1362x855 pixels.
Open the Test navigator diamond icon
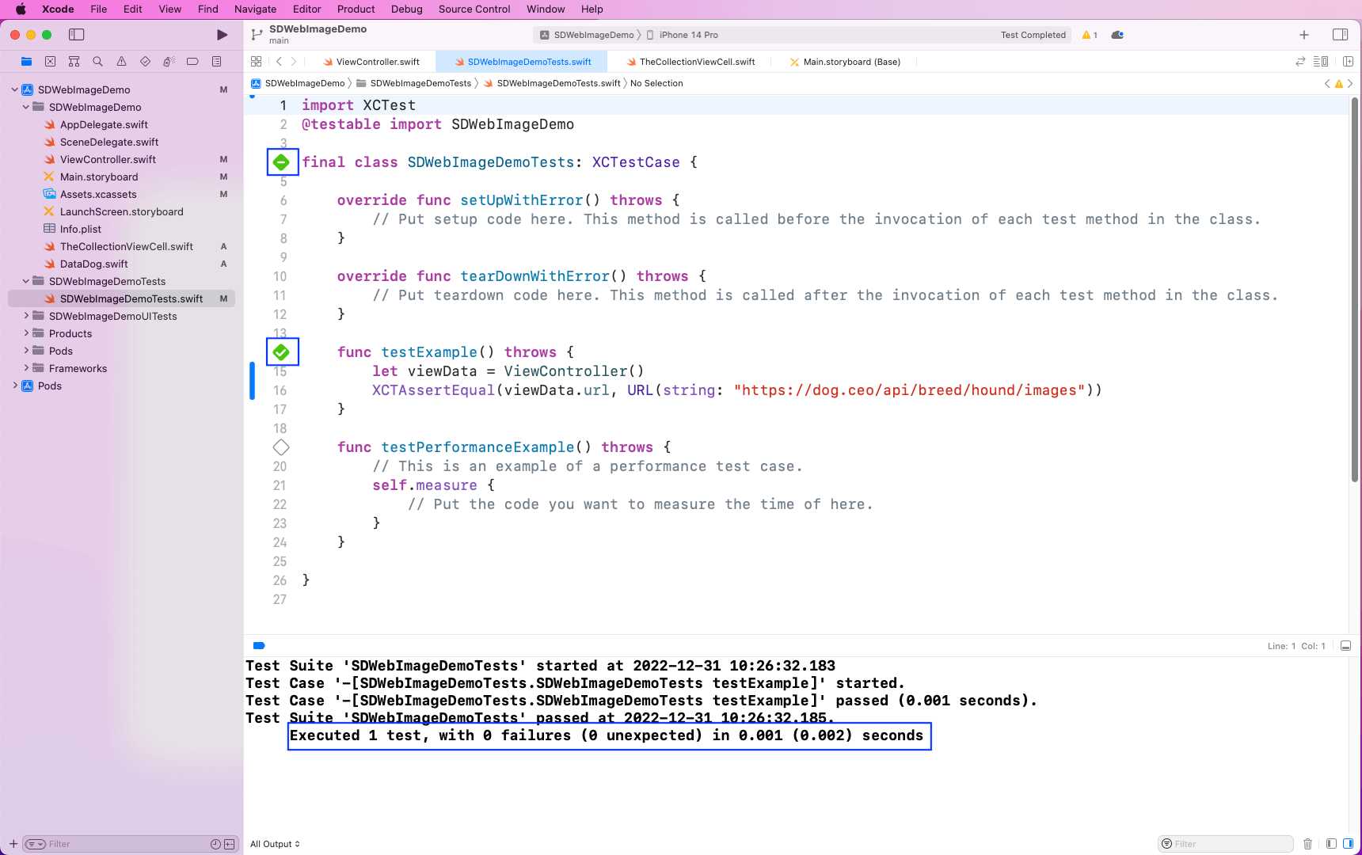click(x=145, y=62)
